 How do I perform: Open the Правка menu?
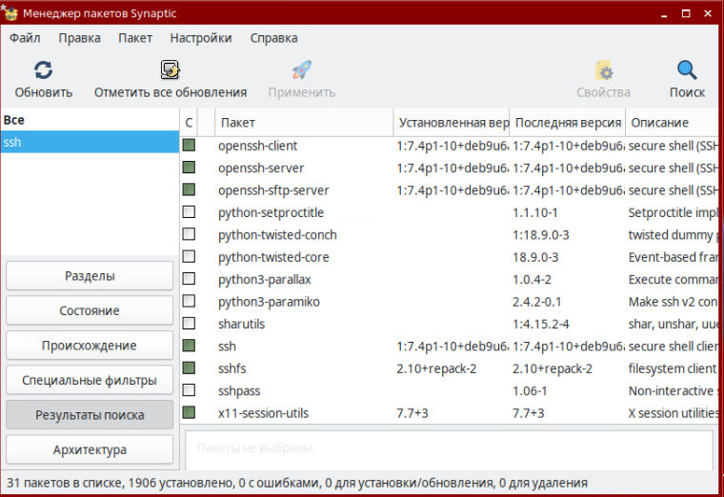pos(79,38)
